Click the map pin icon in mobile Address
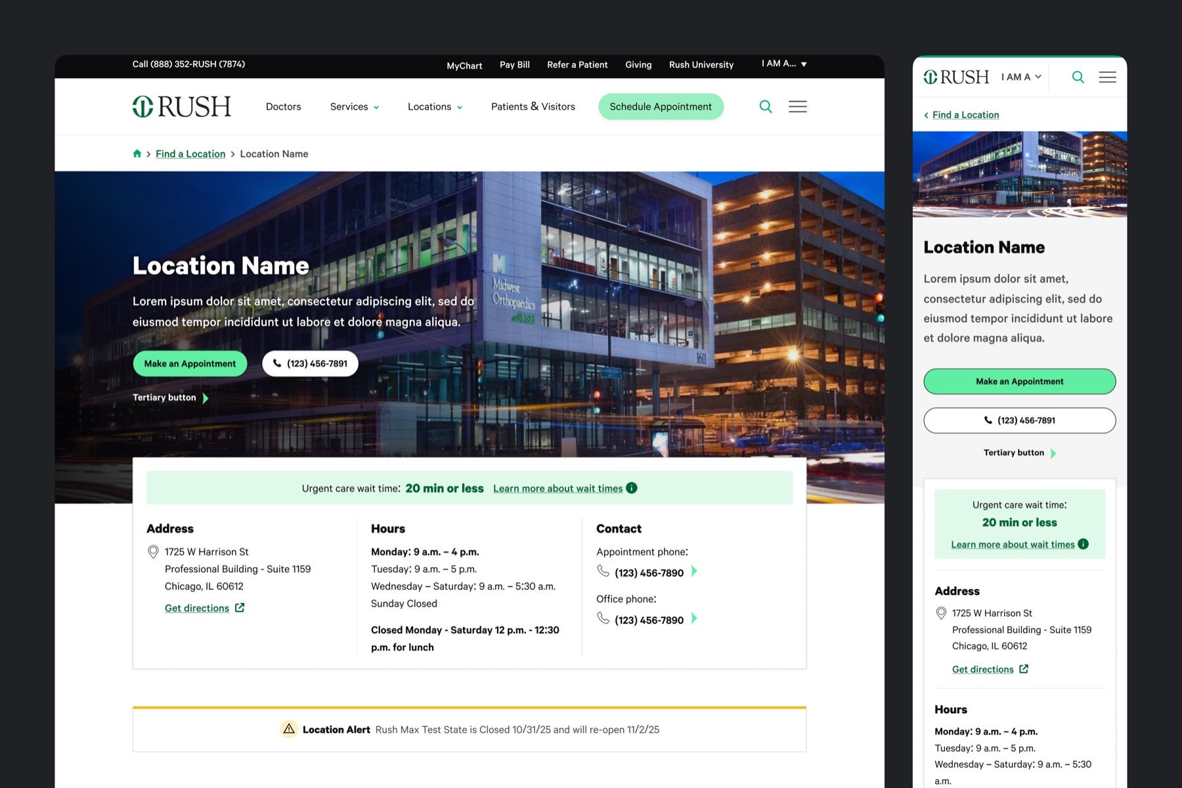This screenshot has width=1182, height=788. pyautogui.click(x=941, y=613)
